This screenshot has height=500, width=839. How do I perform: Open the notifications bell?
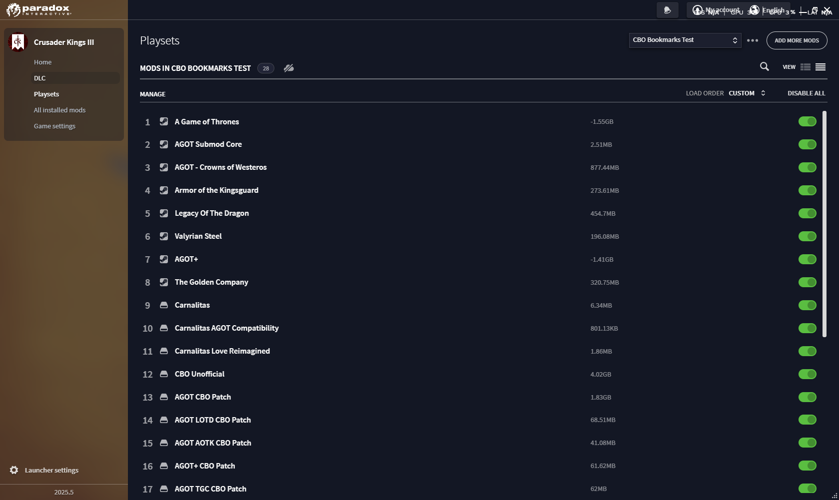pos(667,10)
